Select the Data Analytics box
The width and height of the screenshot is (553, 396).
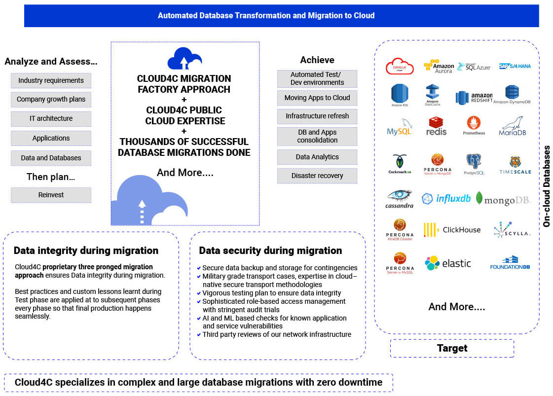click(317, 157)
